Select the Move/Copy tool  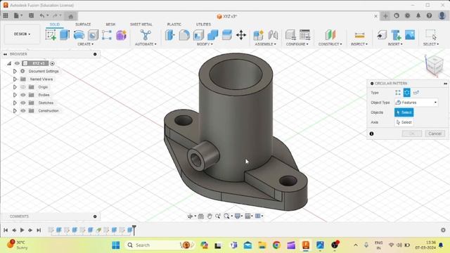(241, 35)
